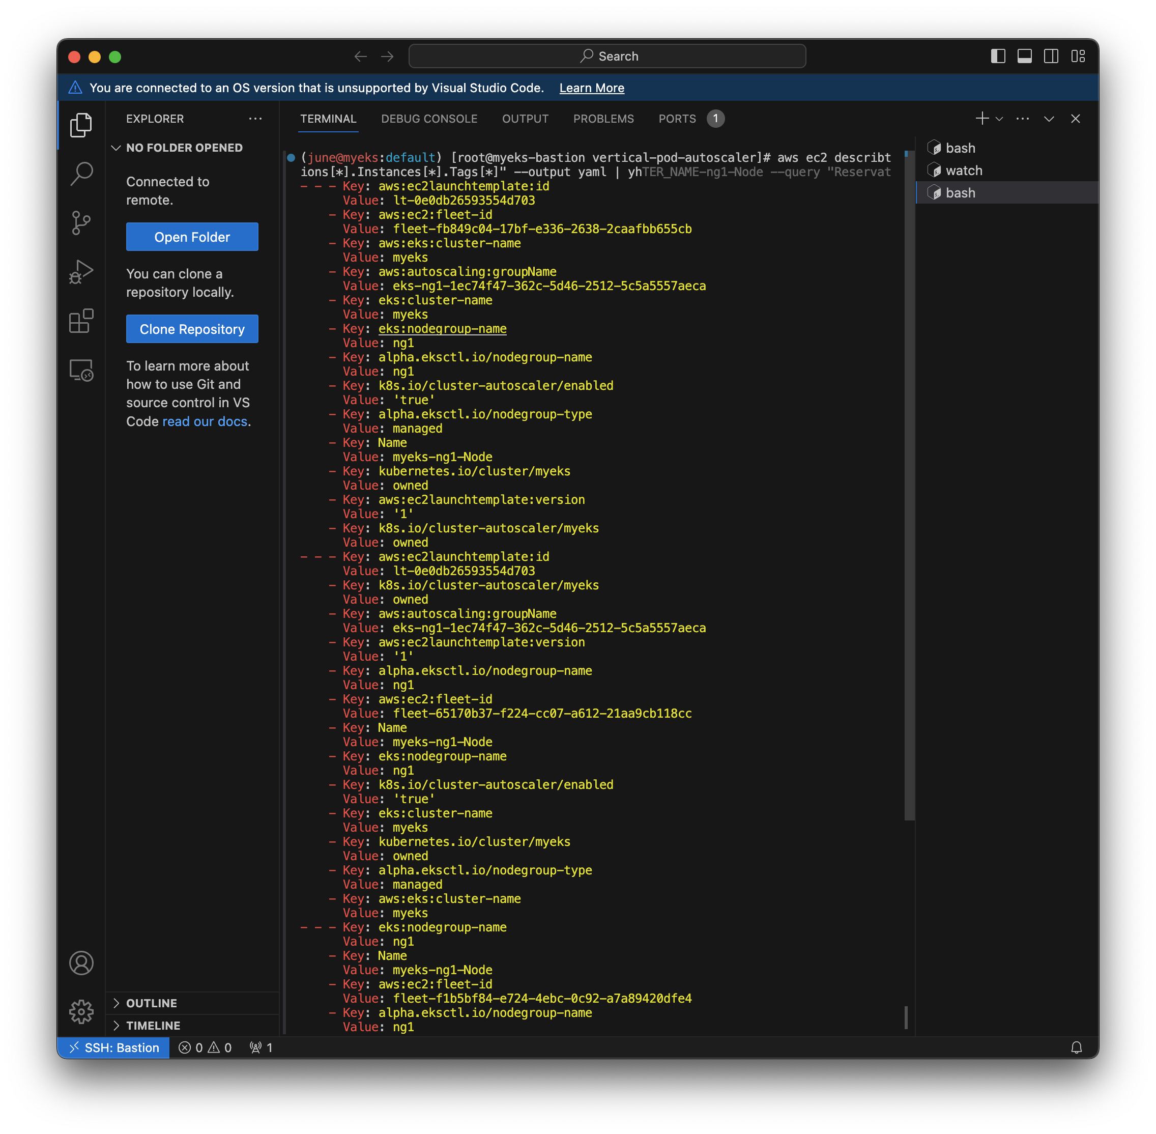1156x1134 pixels.
Task: Open the Source Control view icon
Action: 81,223
